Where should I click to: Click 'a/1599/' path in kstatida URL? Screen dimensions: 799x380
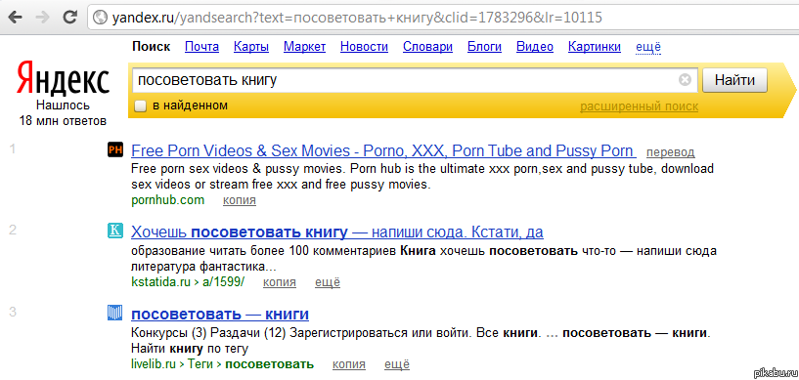[x=223, y=281]
